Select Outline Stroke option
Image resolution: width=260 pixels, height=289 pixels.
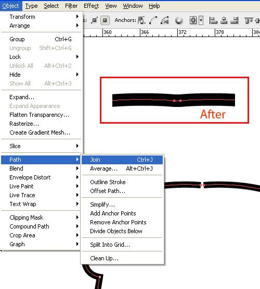click(122, 182)
